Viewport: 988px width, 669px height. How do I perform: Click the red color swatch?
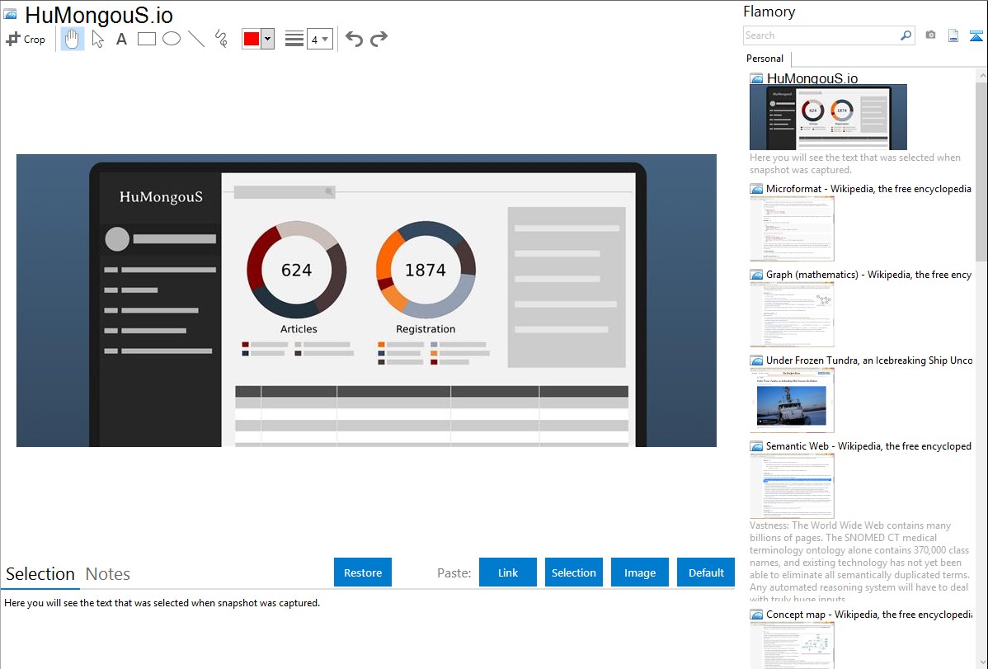point(252,39)
